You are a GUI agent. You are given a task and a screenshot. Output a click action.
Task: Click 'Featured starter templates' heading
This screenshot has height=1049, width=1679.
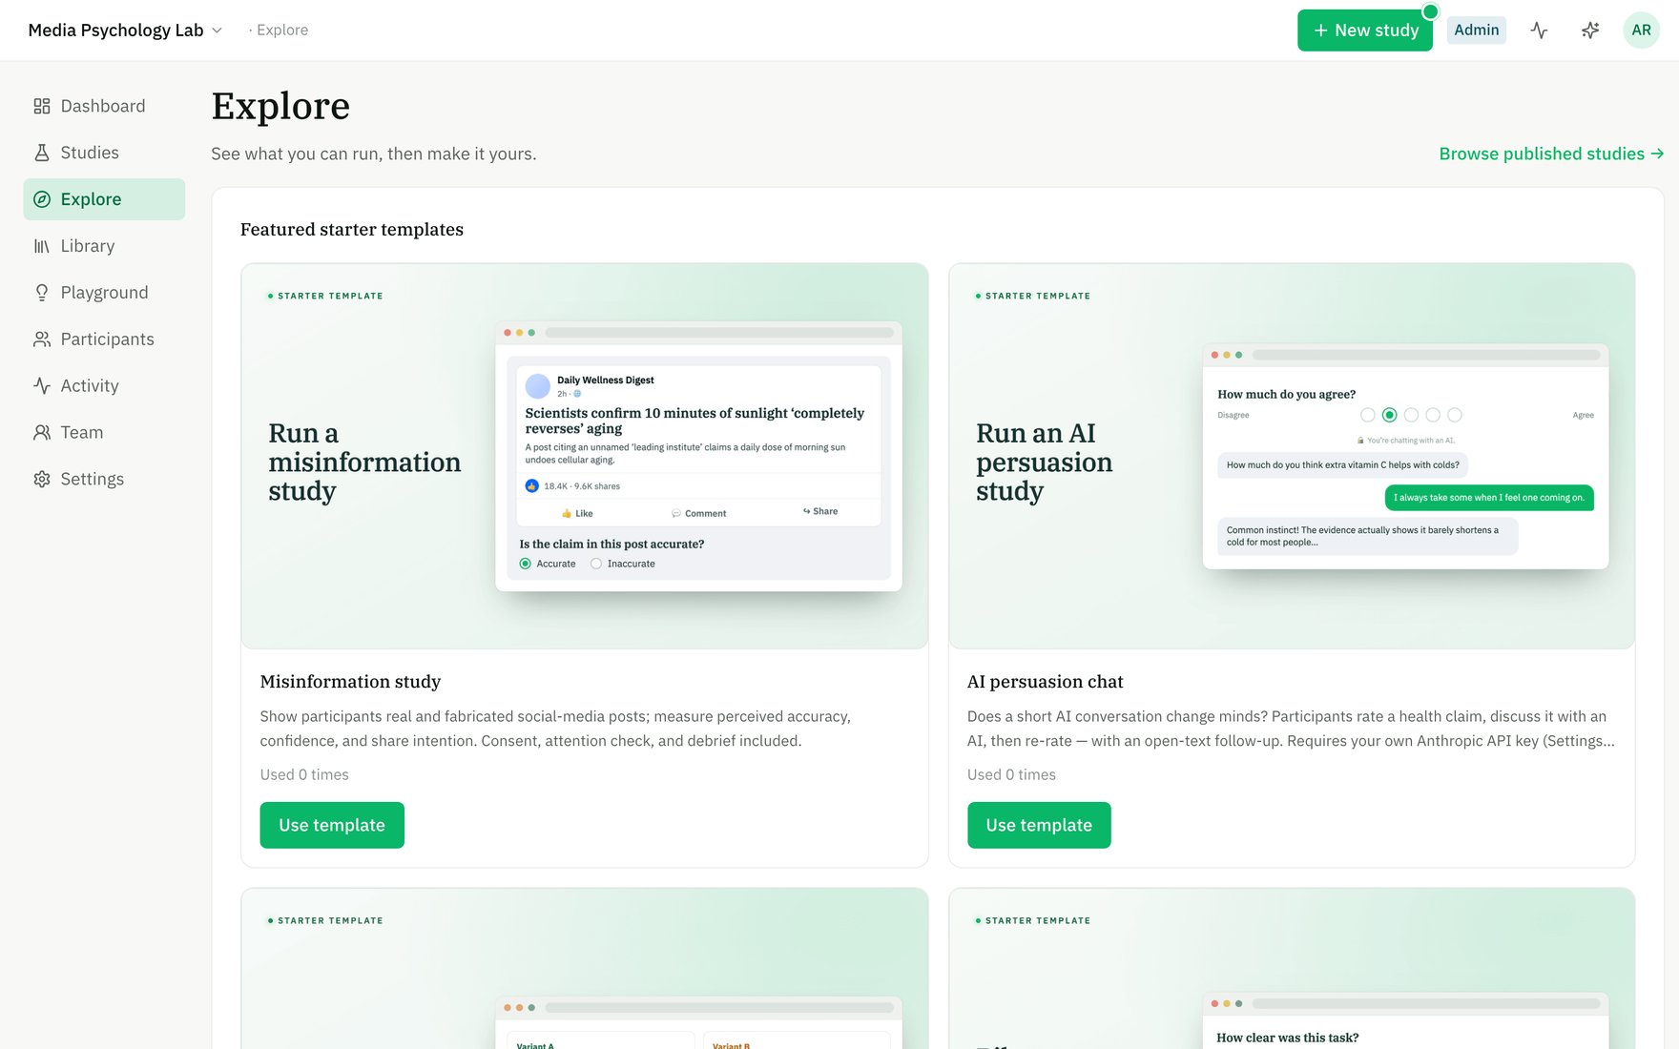[352, 230]
